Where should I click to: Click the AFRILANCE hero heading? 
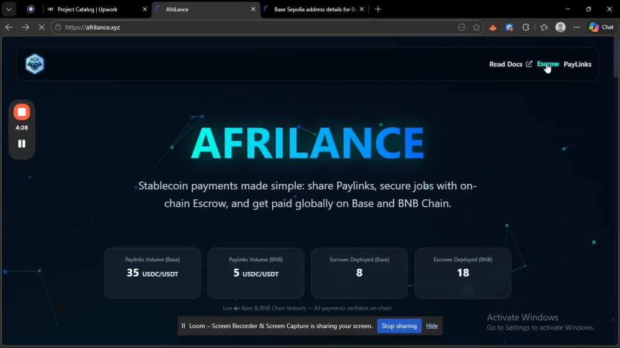point(308,142)
